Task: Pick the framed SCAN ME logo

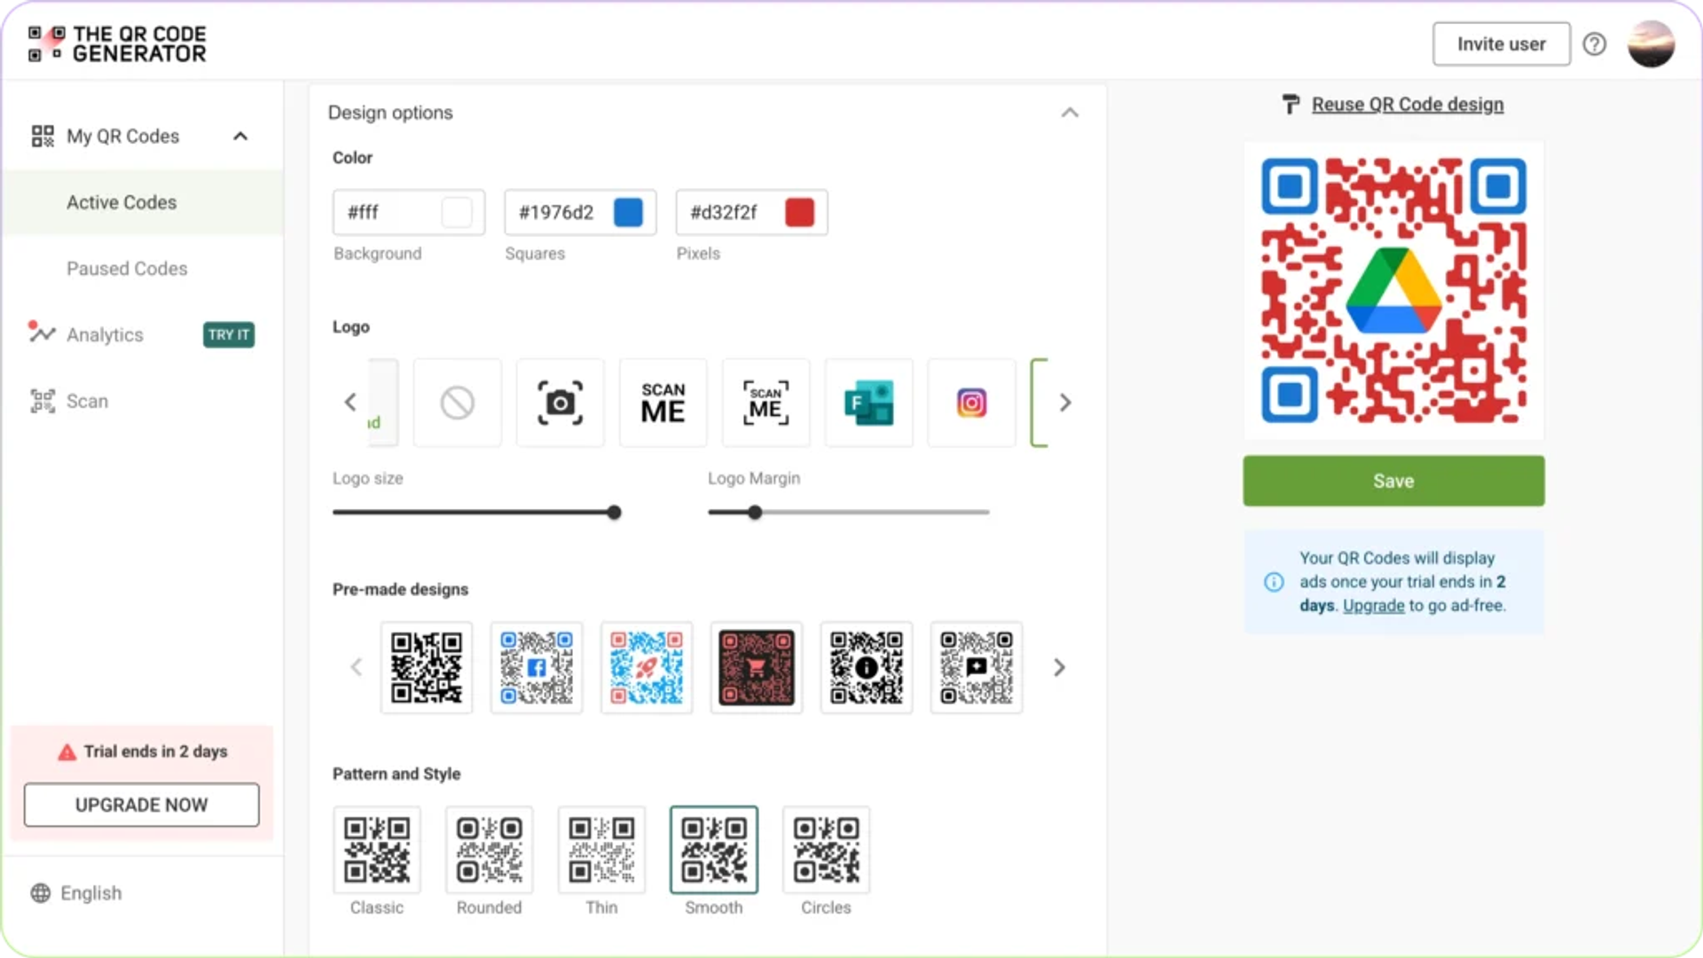Action: 766,403
